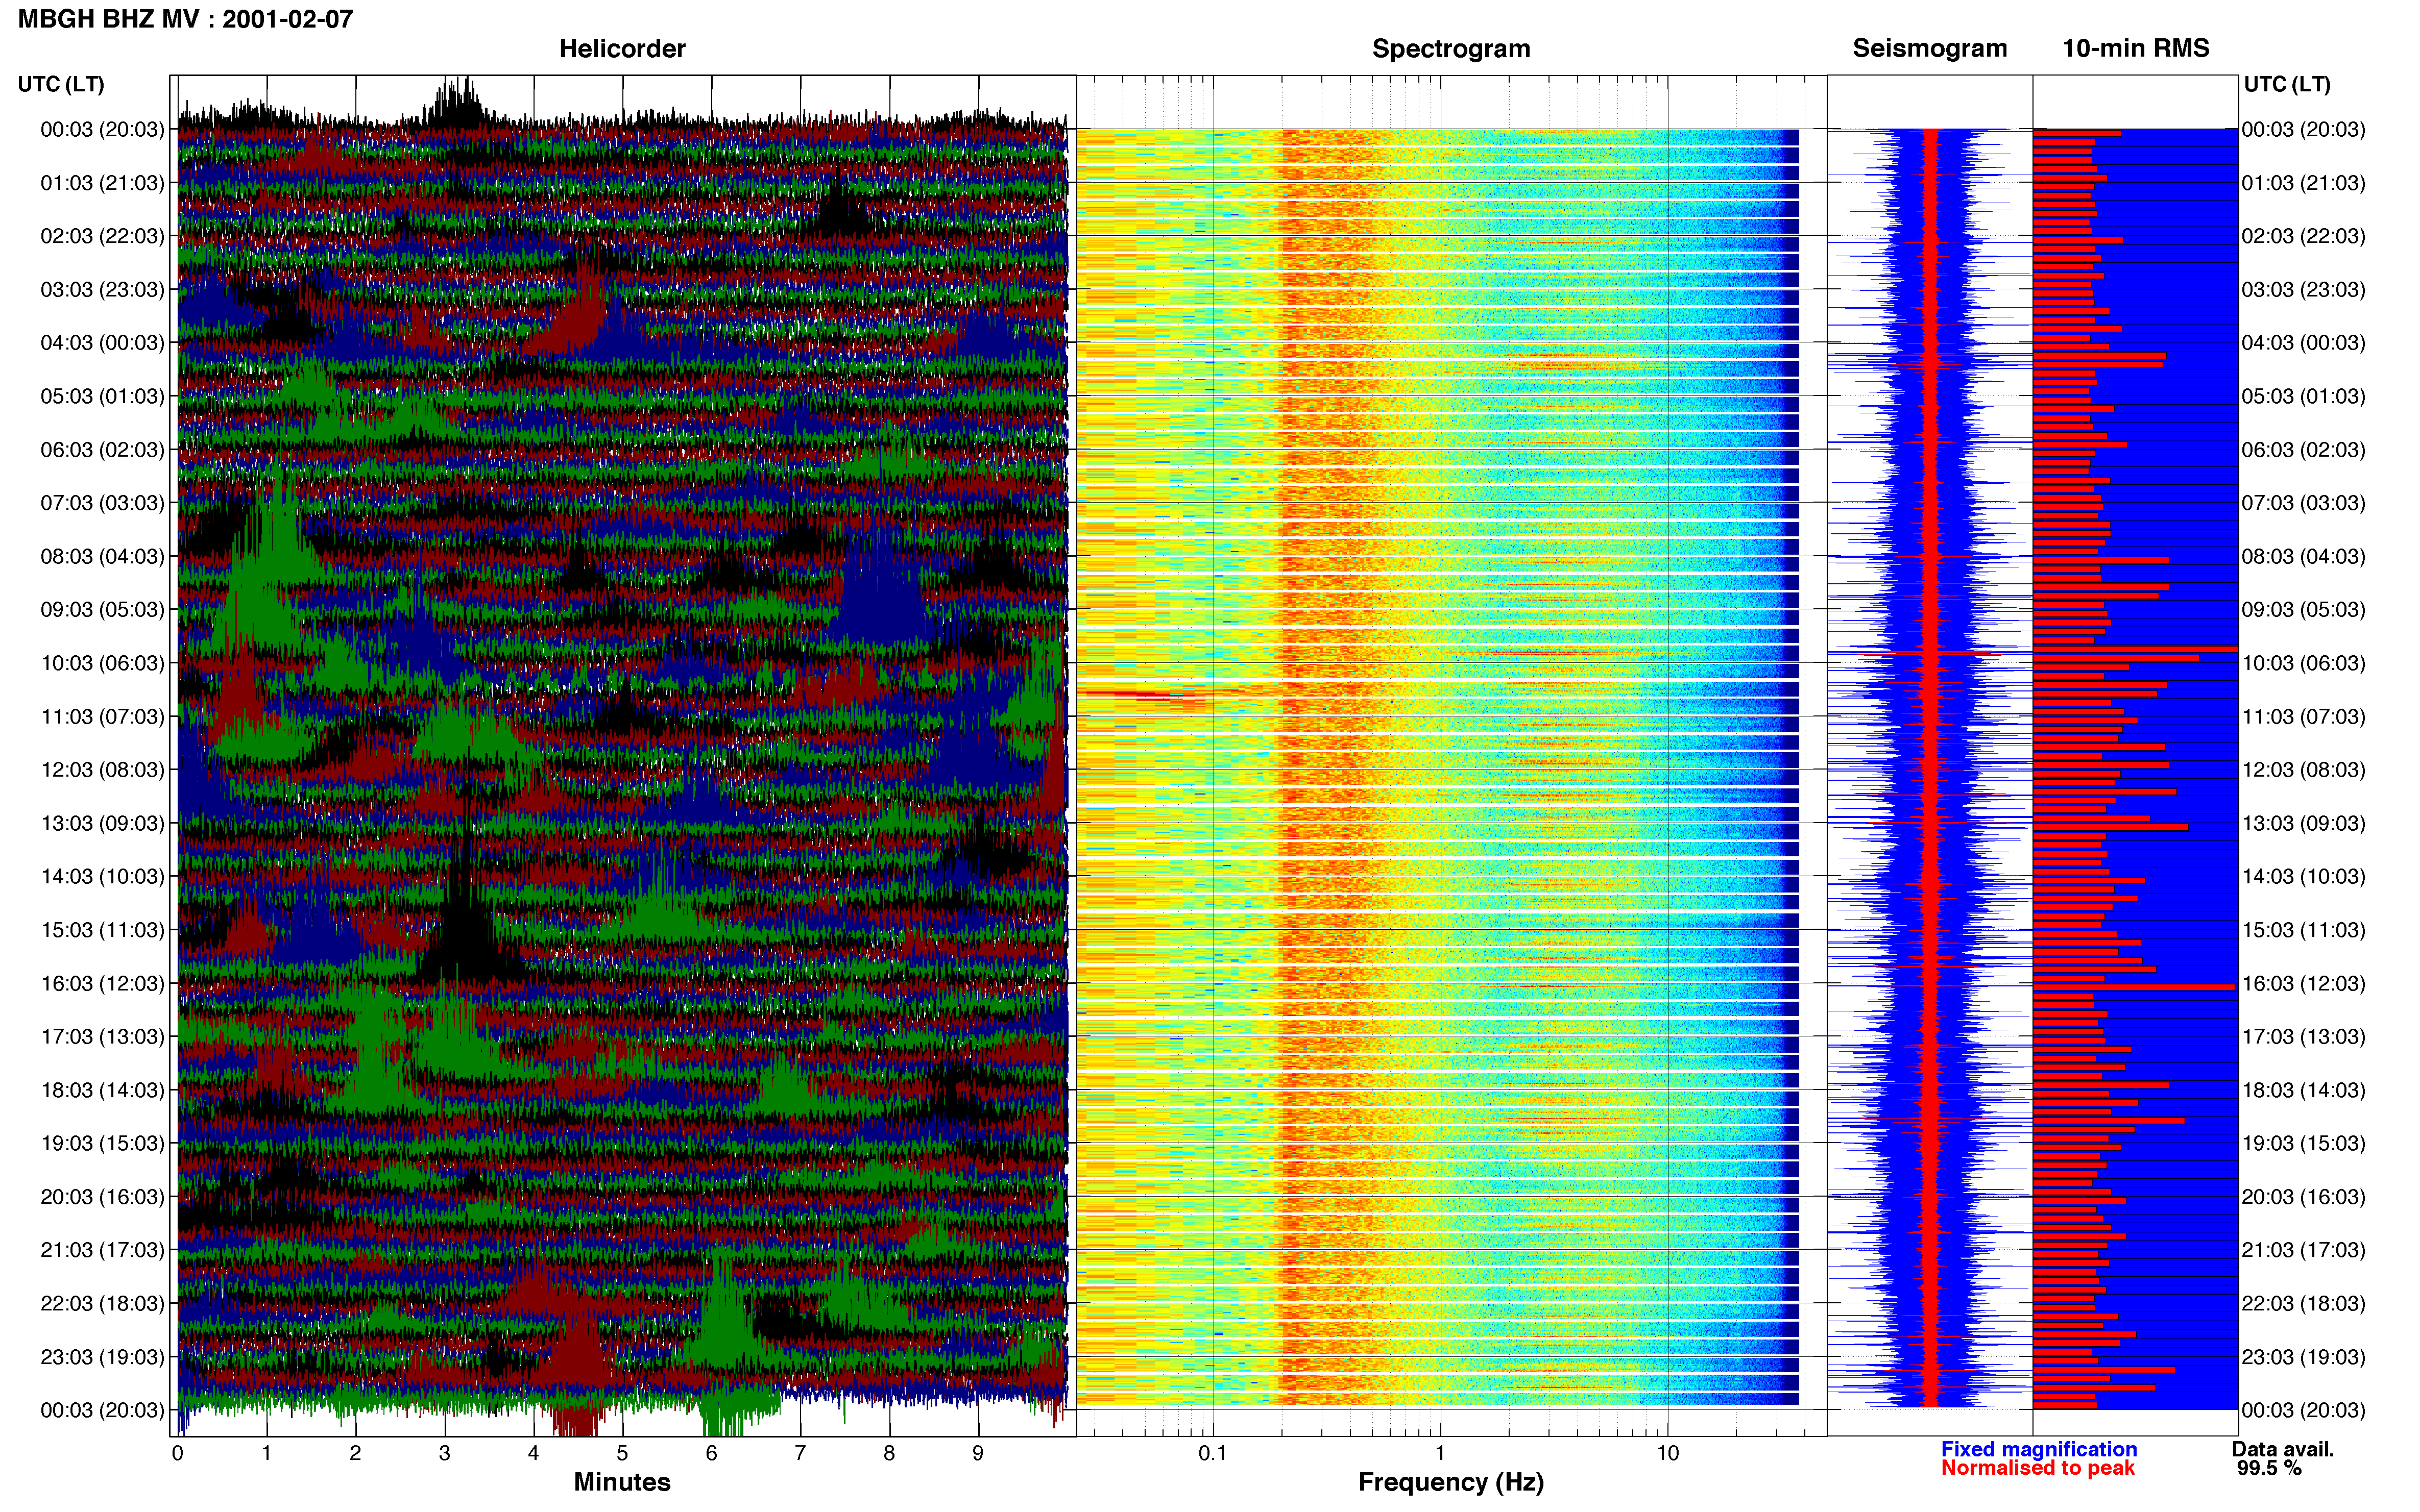Click '13:03 (09:03)' on the right time axis
The width and height of the screenshot is (2420, 1512).
click(x=2304, y=823)
